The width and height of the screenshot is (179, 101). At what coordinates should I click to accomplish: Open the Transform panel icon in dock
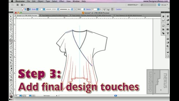[x=163, y=26]
